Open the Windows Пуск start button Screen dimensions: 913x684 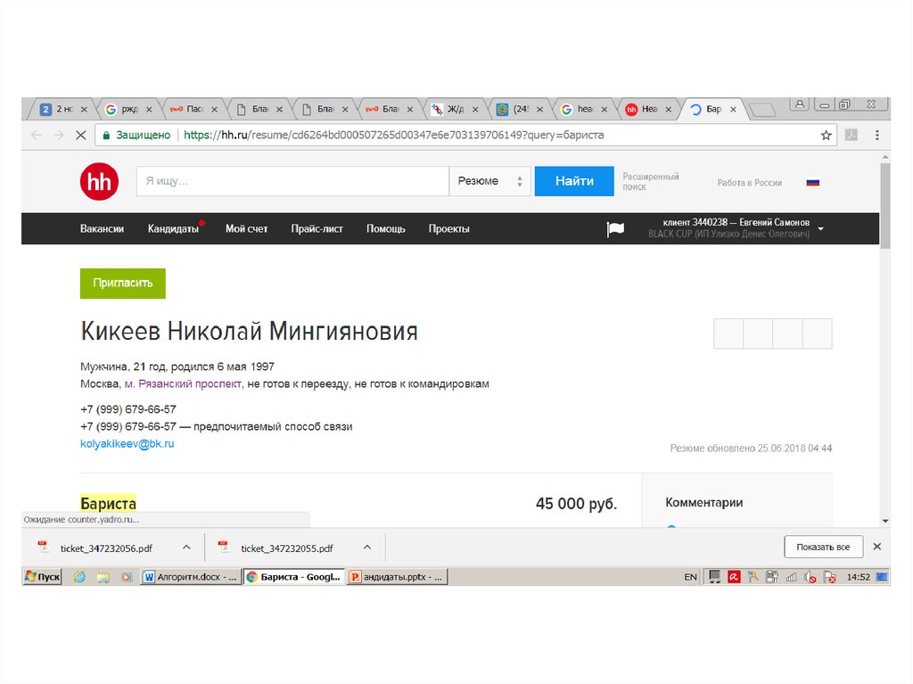click(x=43, y=577)
